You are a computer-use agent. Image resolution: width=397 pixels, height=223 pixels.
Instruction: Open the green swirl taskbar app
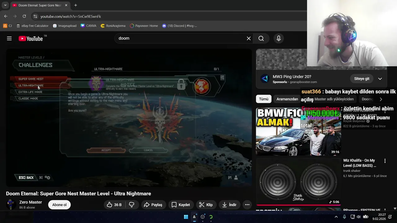tap(211, 217)
